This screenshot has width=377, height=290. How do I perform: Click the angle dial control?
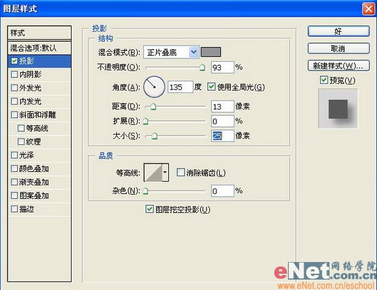click(154, 87)
